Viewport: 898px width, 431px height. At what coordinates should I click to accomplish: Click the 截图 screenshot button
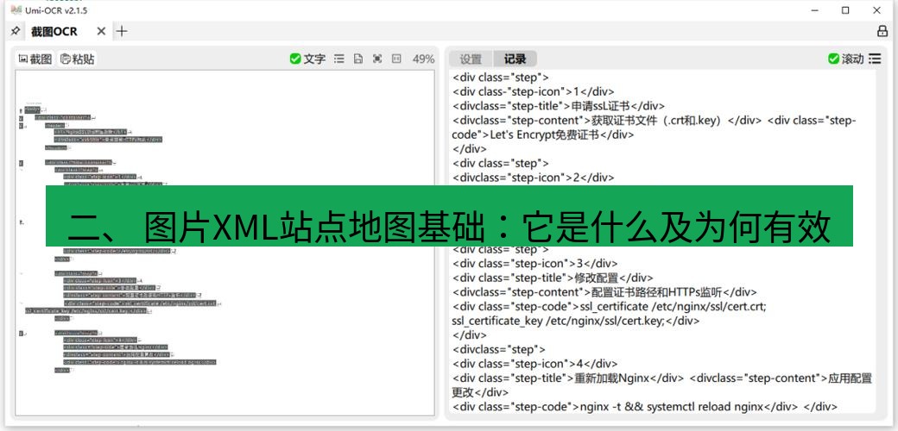click(x=35, y=59)
